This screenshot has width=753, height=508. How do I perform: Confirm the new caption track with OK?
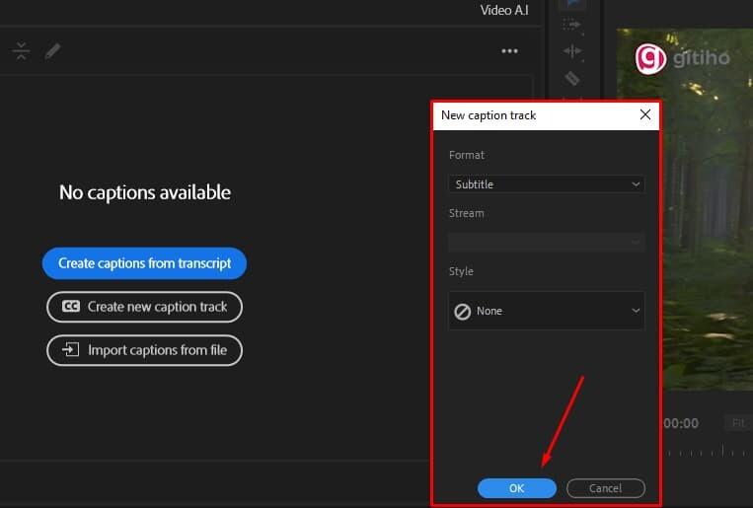click(517, 488)
